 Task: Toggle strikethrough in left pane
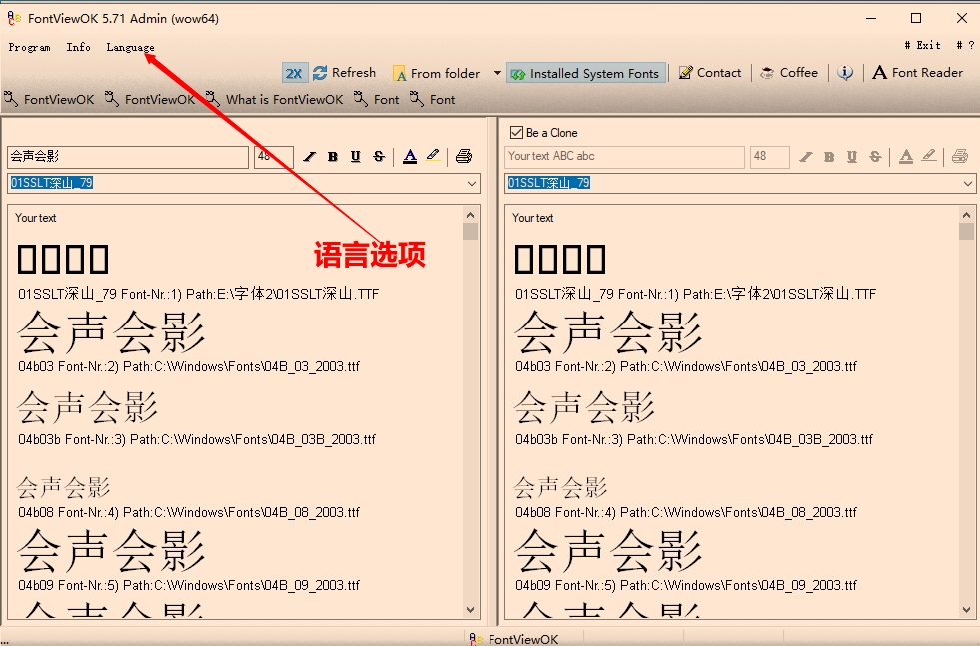(x=379, y=156)
